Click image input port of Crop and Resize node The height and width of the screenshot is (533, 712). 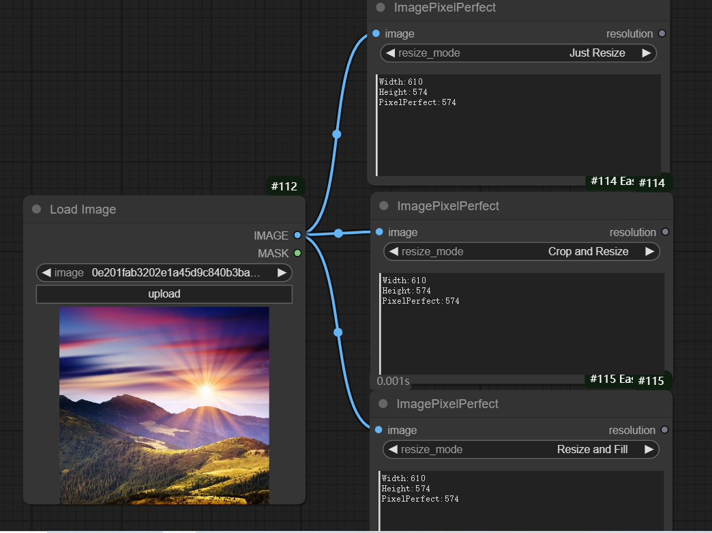coord(379,232)
